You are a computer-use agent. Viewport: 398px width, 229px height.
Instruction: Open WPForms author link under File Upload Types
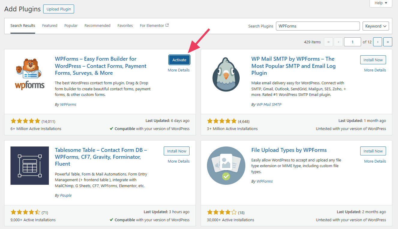265,181
